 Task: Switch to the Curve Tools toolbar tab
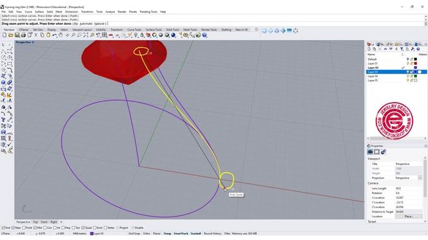pos(134,29)
